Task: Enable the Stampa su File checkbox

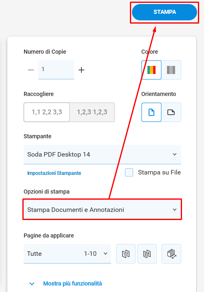Action: click(x=129, y=172)
